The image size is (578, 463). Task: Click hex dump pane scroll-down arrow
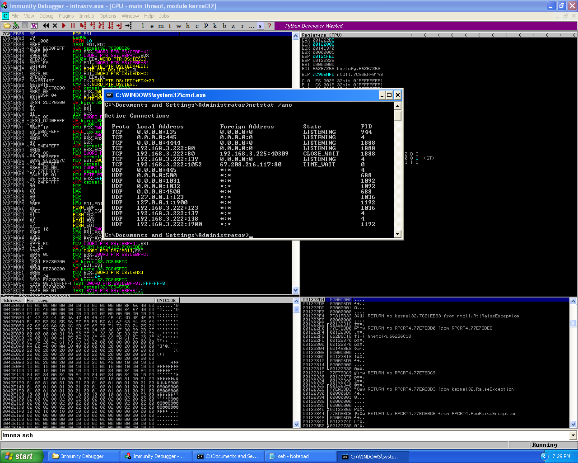pyautogui.click(x=297, y=425)
